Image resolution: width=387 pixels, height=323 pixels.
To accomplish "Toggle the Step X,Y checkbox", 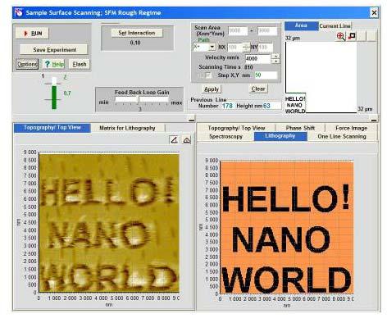I will point(208,75).
